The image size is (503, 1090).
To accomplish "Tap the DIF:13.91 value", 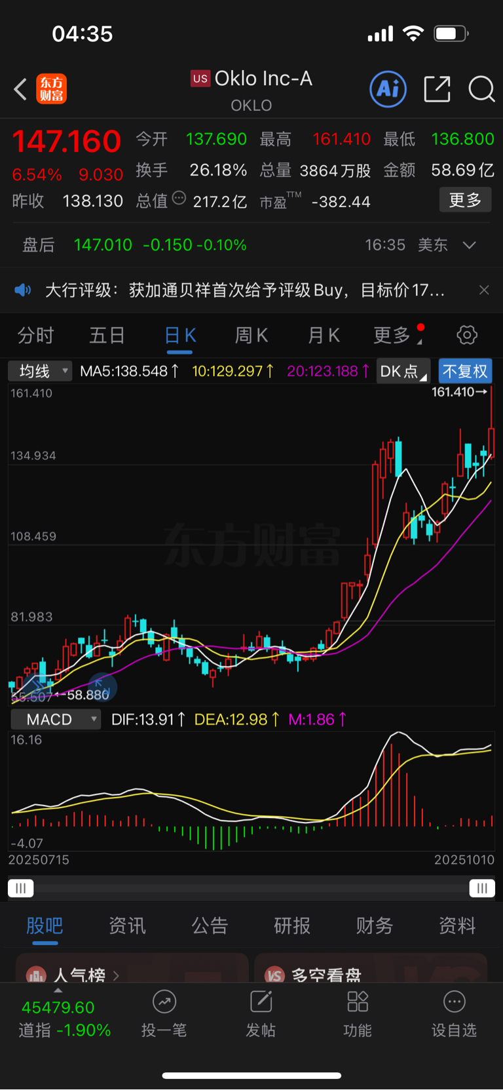I will tap(149, 719).
